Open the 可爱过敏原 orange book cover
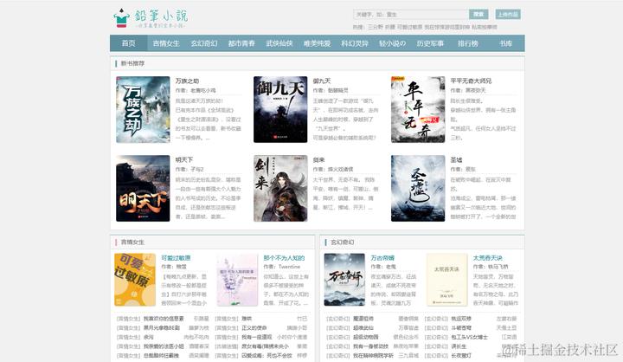The height and width of the screenshot is (362, 623). (135, 280)
